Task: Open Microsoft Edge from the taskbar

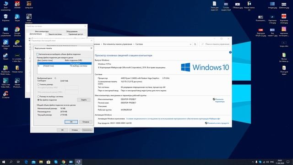Action: (x=26, y=162)
